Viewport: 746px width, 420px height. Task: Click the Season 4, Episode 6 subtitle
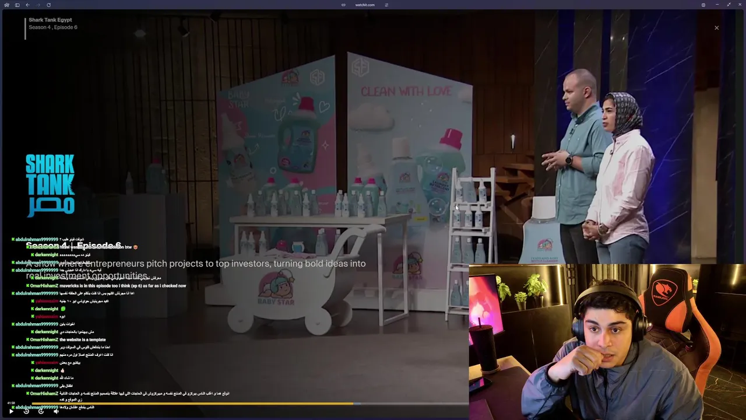[x=53, y=27]
